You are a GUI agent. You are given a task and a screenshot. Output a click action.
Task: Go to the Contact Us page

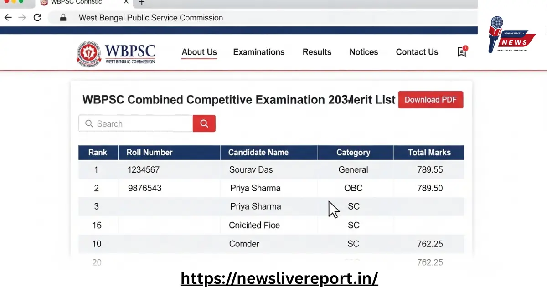[417, 52]
